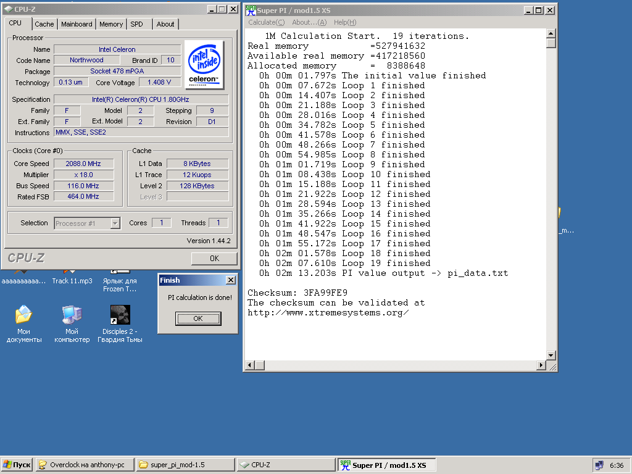The height and width of the screenshot is (474, 632).
Task: Click the http://www.xtremesystems.org/ text
Action: pyautogui.click(x=328, y=312)
